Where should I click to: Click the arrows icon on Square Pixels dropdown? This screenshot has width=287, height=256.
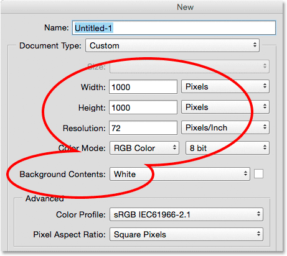(x=258, y=234)
